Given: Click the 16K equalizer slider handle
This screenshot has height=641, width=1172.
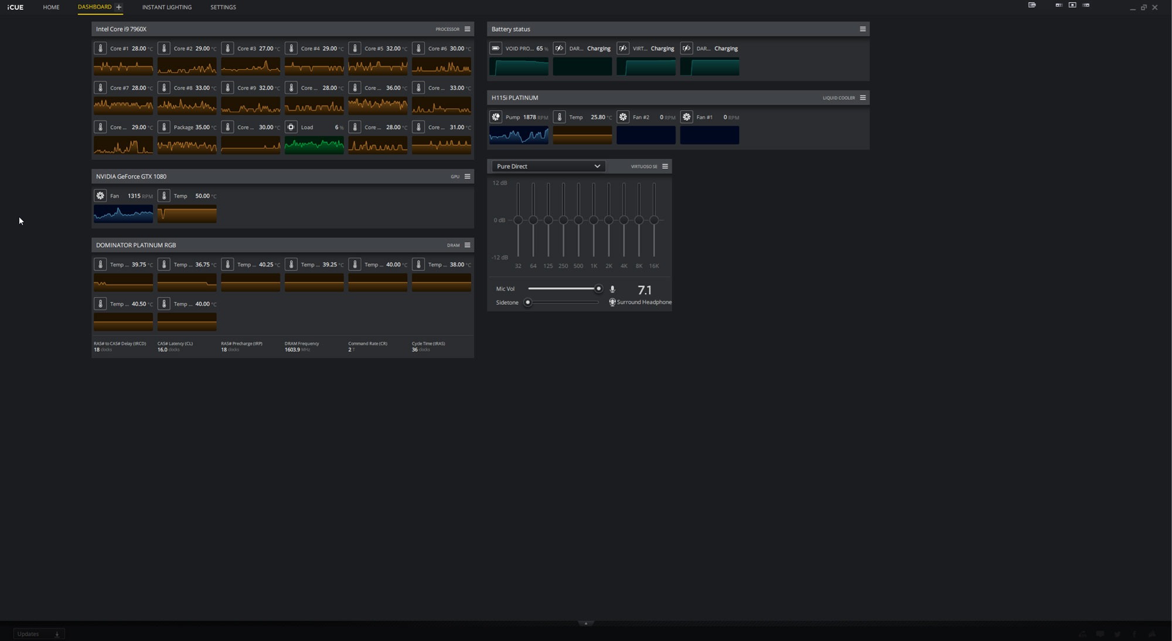Looking at the screenshot, I should 654,220.
